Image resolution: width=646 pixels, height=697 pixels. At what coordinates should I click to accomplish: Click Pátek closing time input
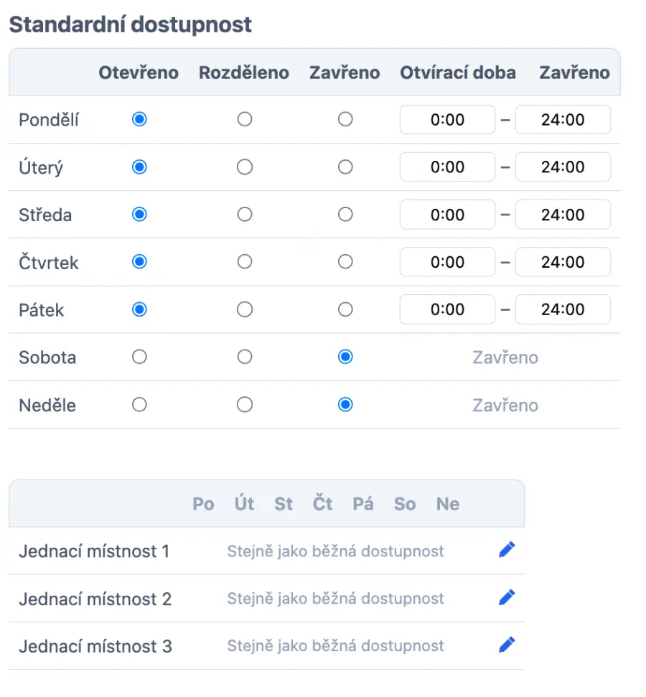tap(563, 309)
